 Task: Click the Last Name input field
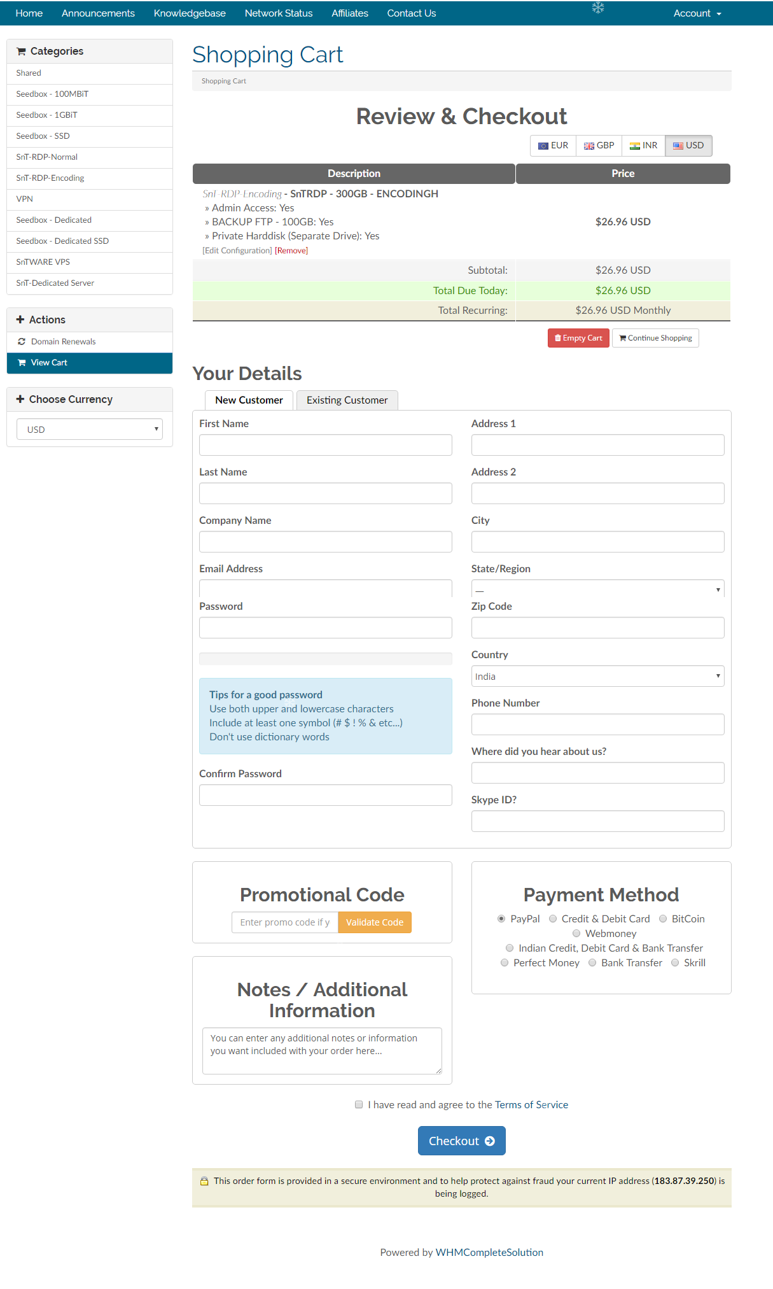coord(325,493)
